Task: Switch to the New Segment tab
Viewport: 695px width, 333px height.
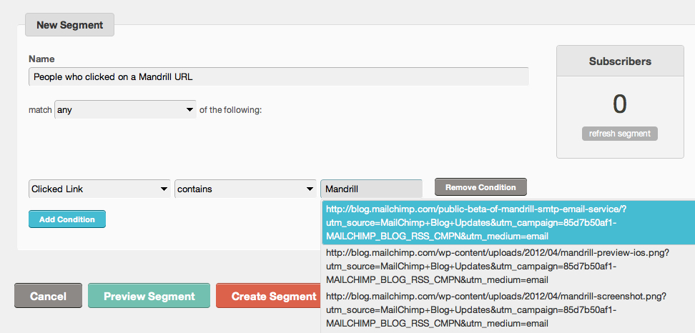Action: [69, 24]
